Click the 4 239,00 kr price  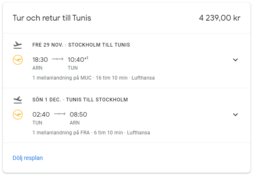[220, 18]
